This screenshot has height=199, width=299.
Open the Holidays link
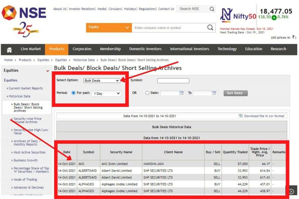[130, 9]
